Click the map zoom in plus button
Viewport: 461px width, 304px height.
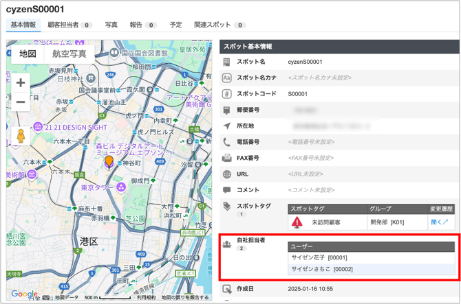[21, 83]
